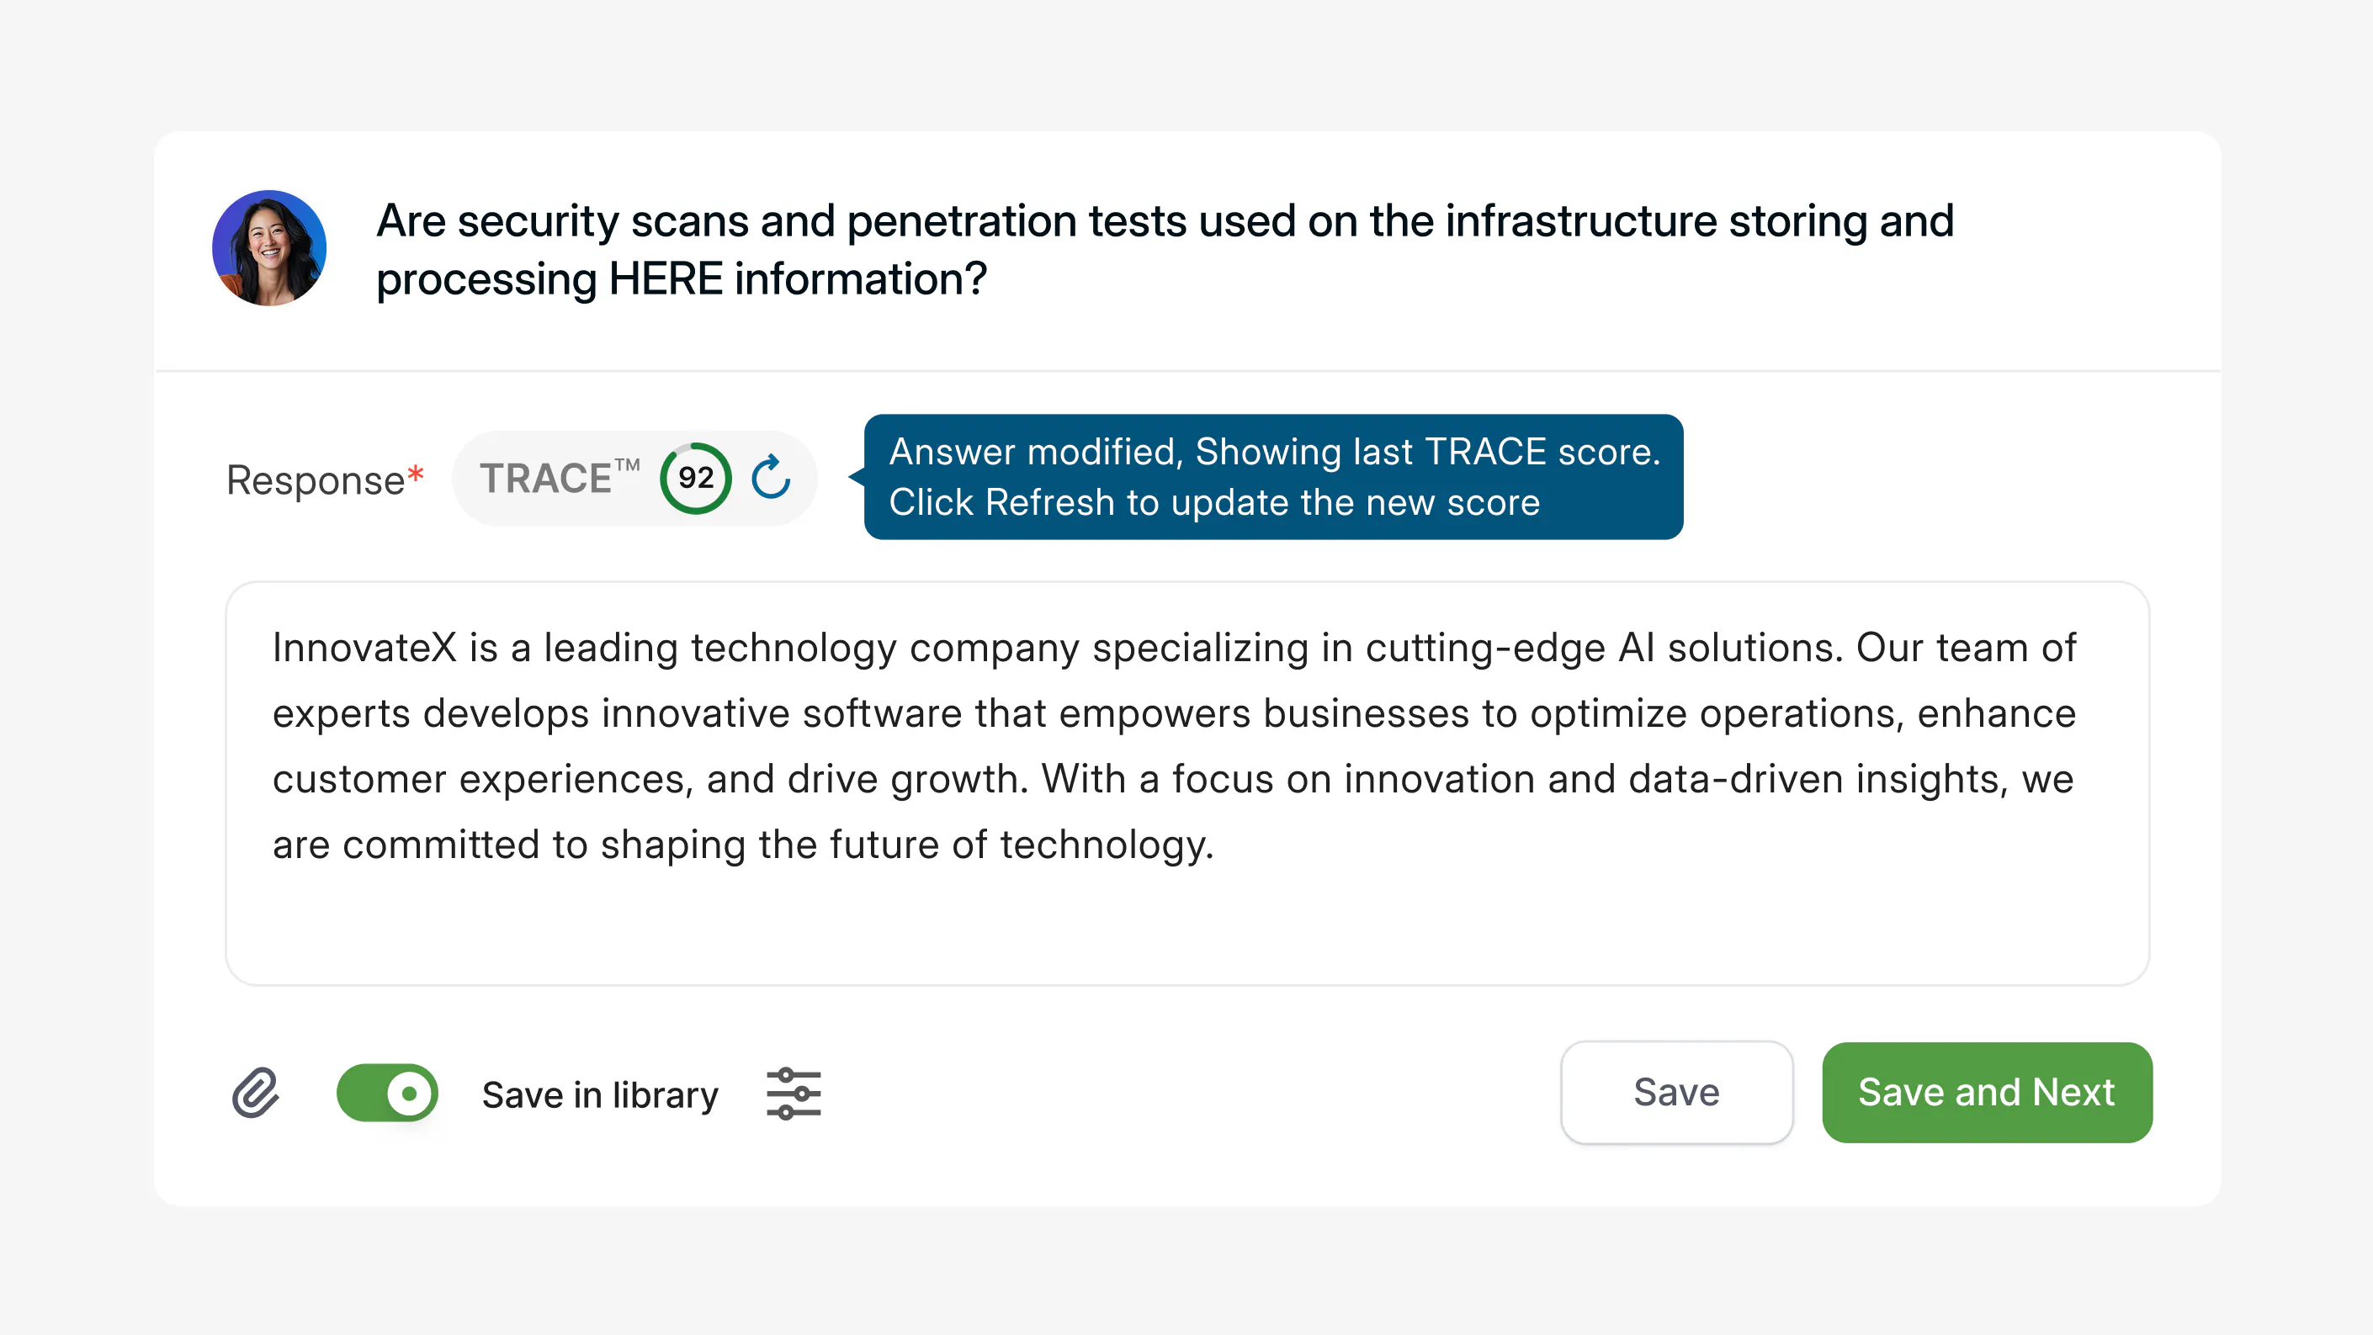This screenshot has height=1335, width=2373.
Task: Enable the Save in library switch
Action: [x=388, y=1093]
